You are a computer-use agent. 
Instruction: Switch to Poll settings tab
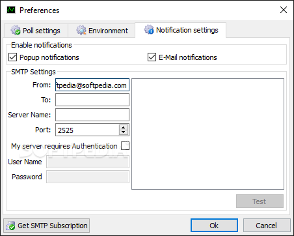click(x=36, y=31)
